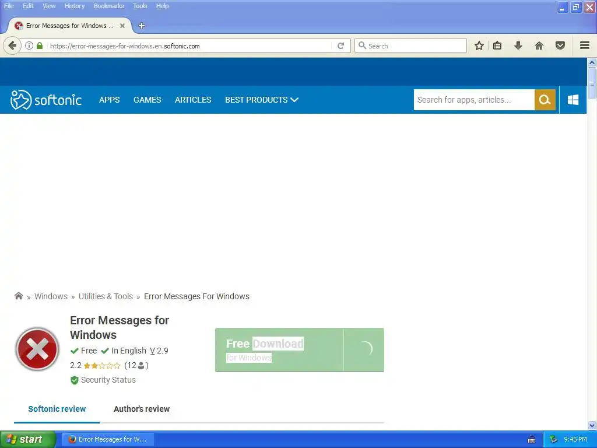Image resolution: width=597 pixels, height=448 pixels.
Task: Open the Edit menu
Action: pos(28,6)
